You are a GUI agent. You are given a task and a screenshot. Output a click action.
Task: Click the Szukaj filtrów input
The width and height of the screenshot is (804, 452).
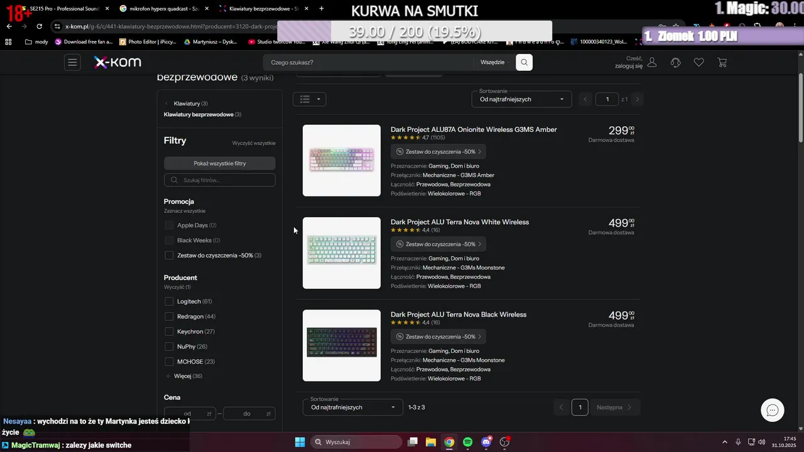(x=220, y=180)
